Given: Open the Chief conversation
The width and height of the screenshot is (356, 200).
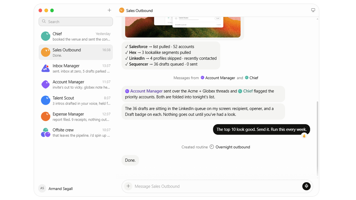Looking at the screenshot, I should pos(76,36).
